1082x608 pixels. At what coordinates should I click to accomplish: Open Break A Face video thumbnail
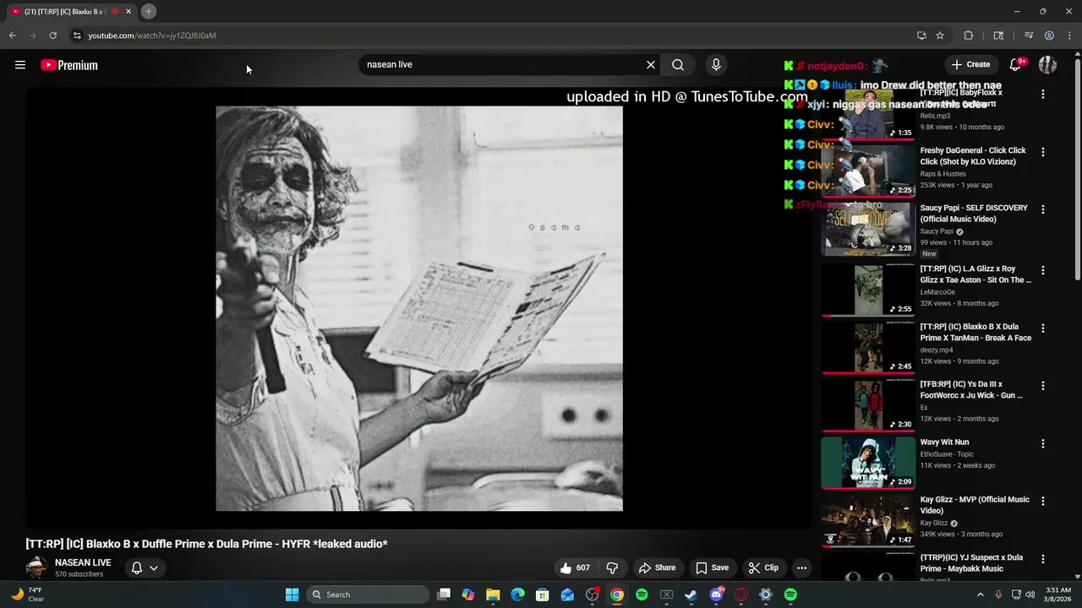pyautogui.click(x=868, y=347)
